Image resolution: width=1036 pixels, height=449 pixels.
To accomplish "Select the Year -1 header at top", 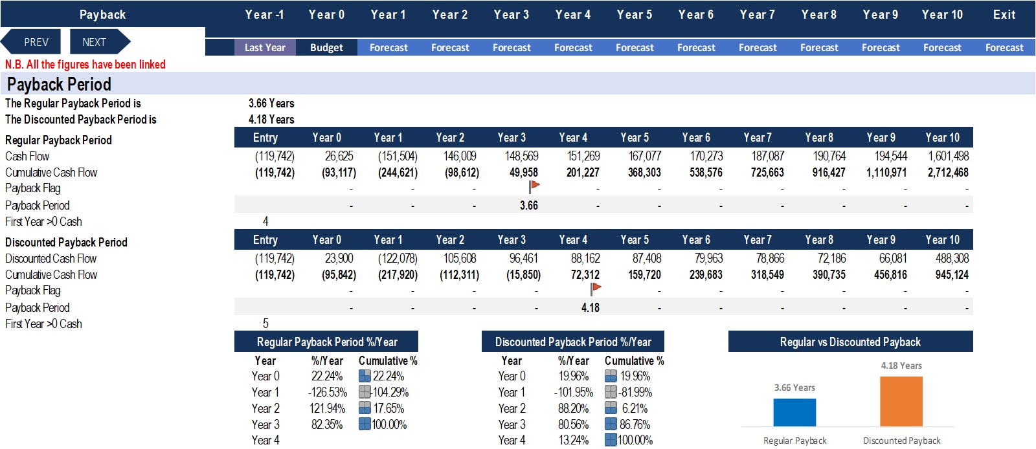I will click(264, 14).
